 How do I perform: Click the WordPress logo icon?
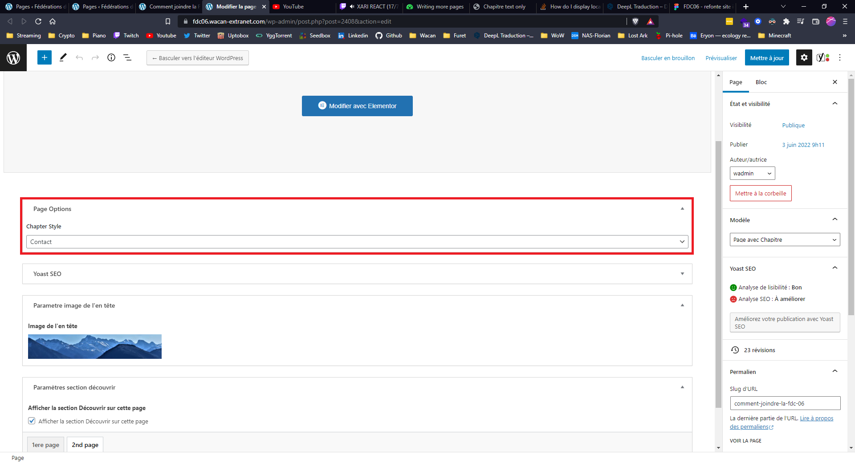pyautogui.click(x=13, y=57)
